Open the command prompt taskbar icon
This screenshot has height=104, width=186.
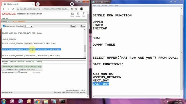tap(63, 101)
